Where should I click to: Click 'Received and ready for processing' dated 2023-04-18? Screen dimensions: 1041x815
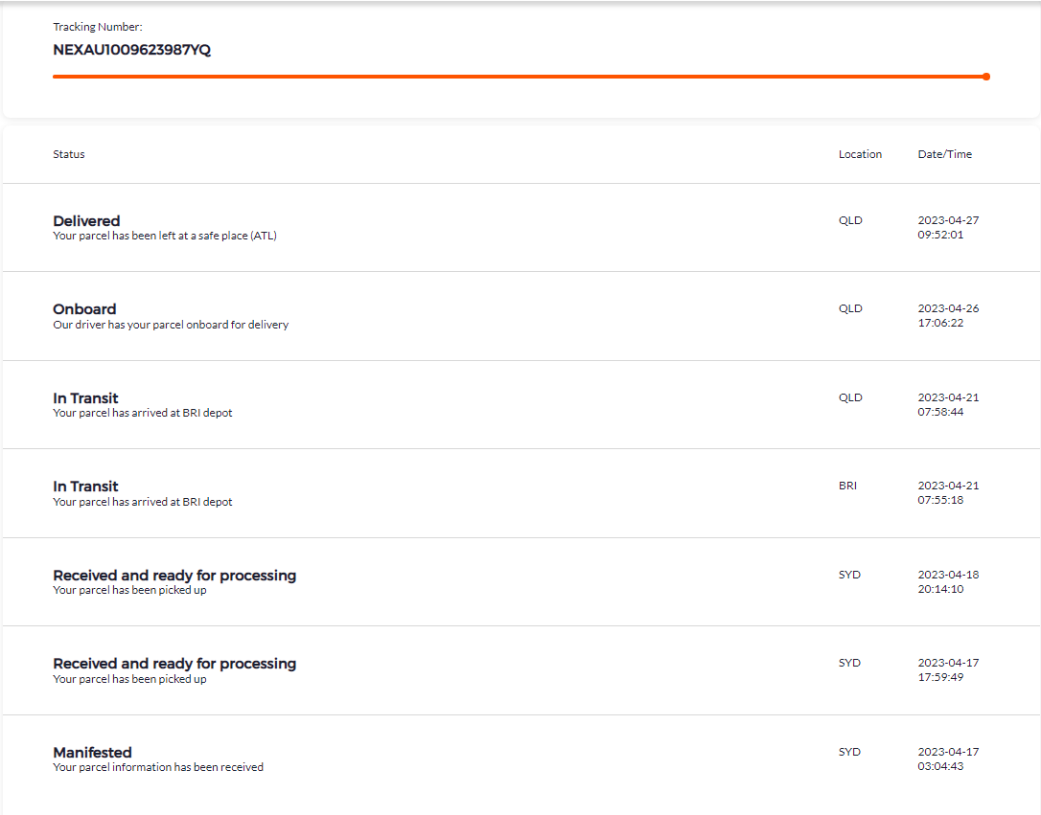tap(174, 576)
